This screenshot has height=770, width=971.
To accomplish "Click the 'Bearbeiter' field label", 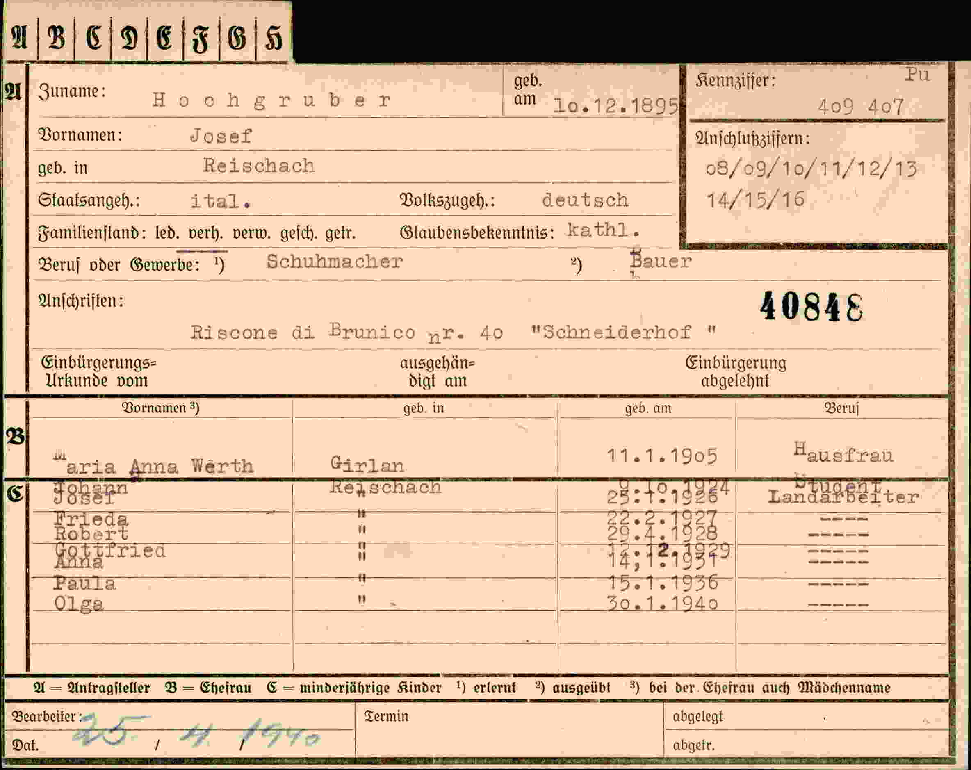I will point(47,716).
